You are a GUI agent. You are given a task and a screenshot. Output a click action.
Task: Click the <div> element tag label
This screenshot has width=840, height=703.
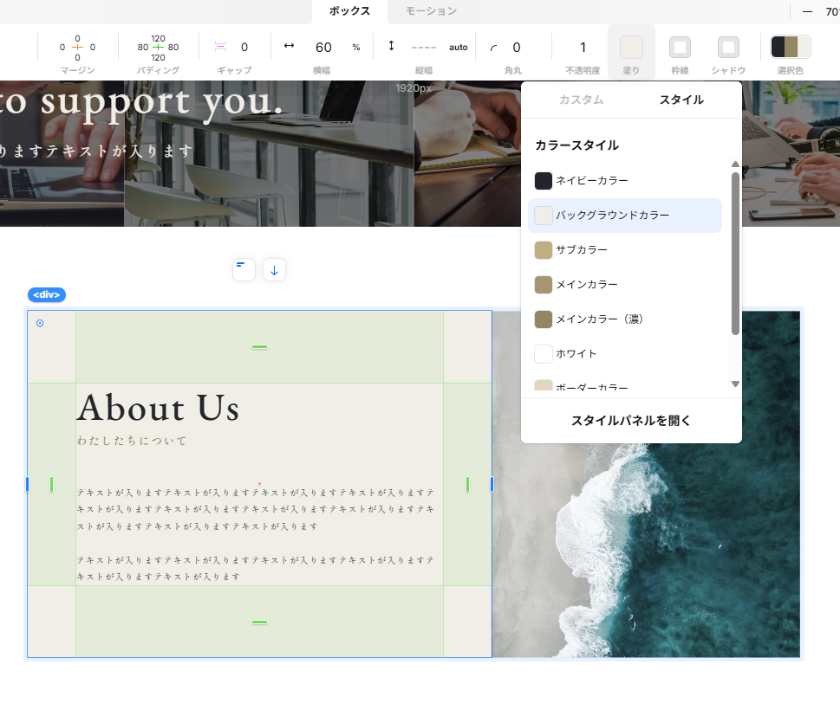pos(47,295)
